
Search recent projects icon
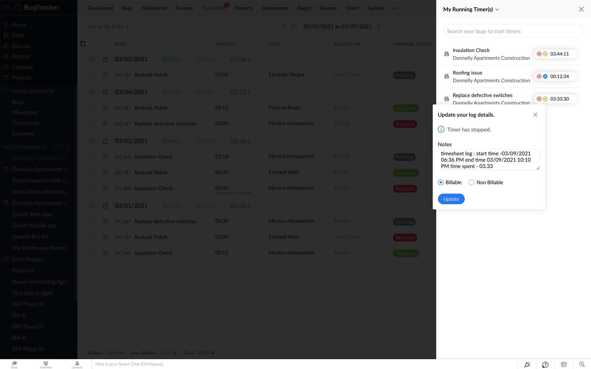pyautogui.click(x=68, y=147)
